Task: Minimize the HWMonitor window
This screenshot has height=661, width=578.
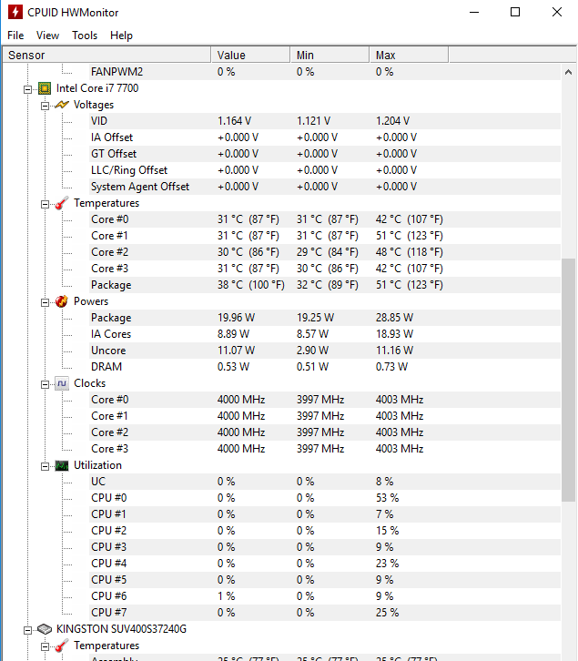Action: [474, 12]
